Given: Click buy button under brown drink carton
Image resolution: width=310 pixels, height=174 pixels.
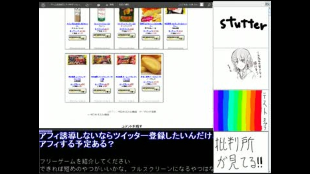Looking at the screenshot, I should [77, 37].
